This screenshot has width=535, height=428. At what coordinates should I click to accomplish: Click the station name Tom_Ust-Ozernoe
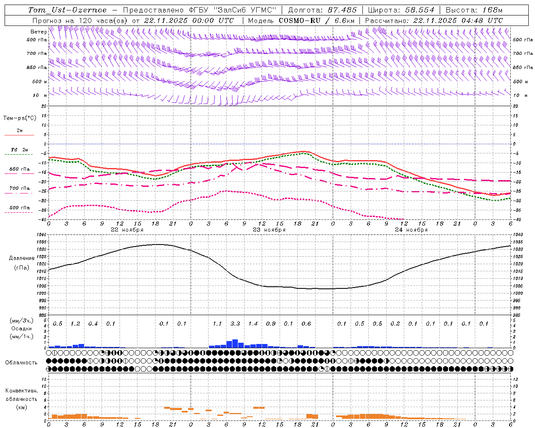(x=67, y=10)
